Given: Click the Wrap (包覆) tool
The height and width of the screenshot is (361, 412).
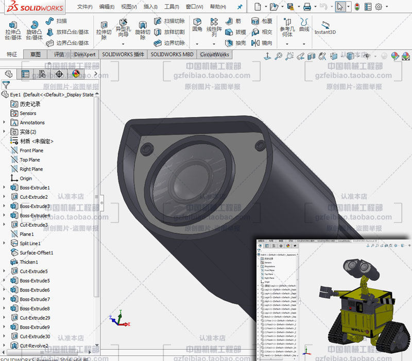Looking at the screenshot, I should (262, 21).
